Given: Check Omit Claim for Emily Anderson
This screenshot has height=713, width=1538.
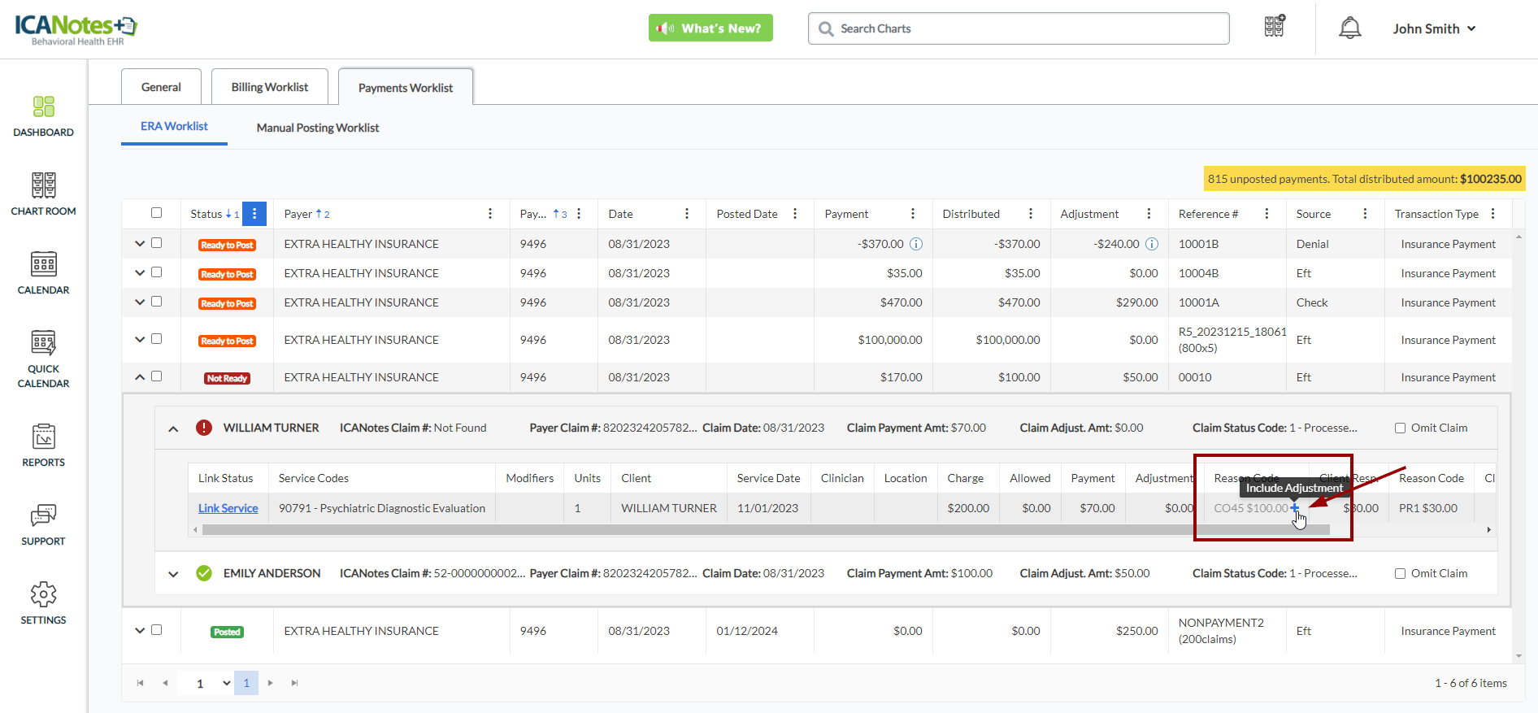Looking at the screenshot, I should pyautogui.click(x=1400, y=574).
